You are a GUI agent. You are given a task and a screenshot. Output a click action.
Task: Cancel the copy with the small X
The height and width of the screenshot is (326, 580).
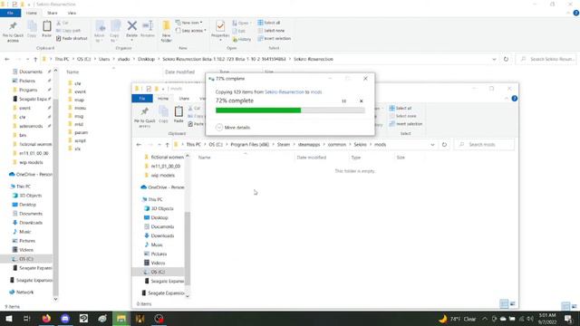(362, 101)
